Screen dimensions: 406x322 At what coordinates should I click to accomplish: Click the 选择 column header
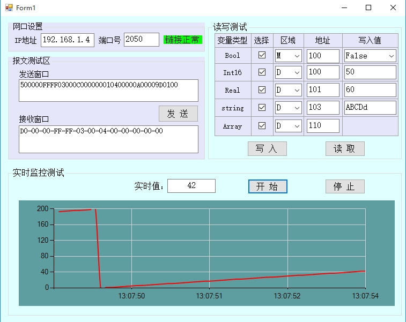click(262, 40)
